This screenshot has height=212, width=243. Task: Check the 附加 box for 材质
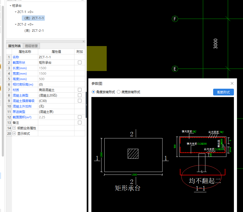pyautogui.click(x=80, y=90)
